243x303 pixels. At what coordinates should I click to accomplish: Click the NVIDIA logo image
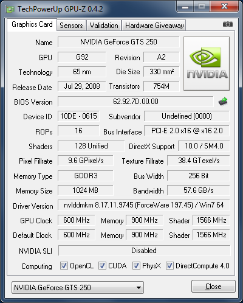pos(207,63)
